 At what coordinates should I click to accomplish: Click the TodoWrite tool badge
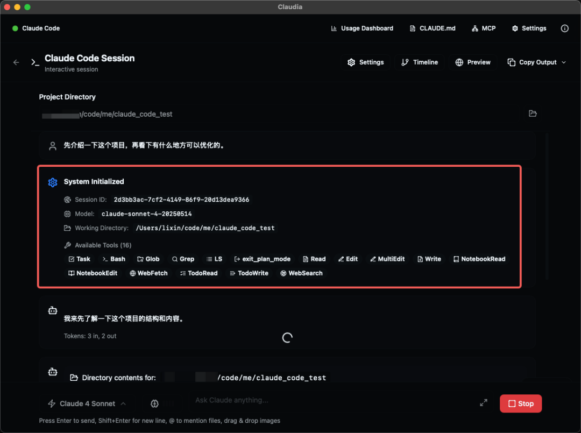[249, 273]
